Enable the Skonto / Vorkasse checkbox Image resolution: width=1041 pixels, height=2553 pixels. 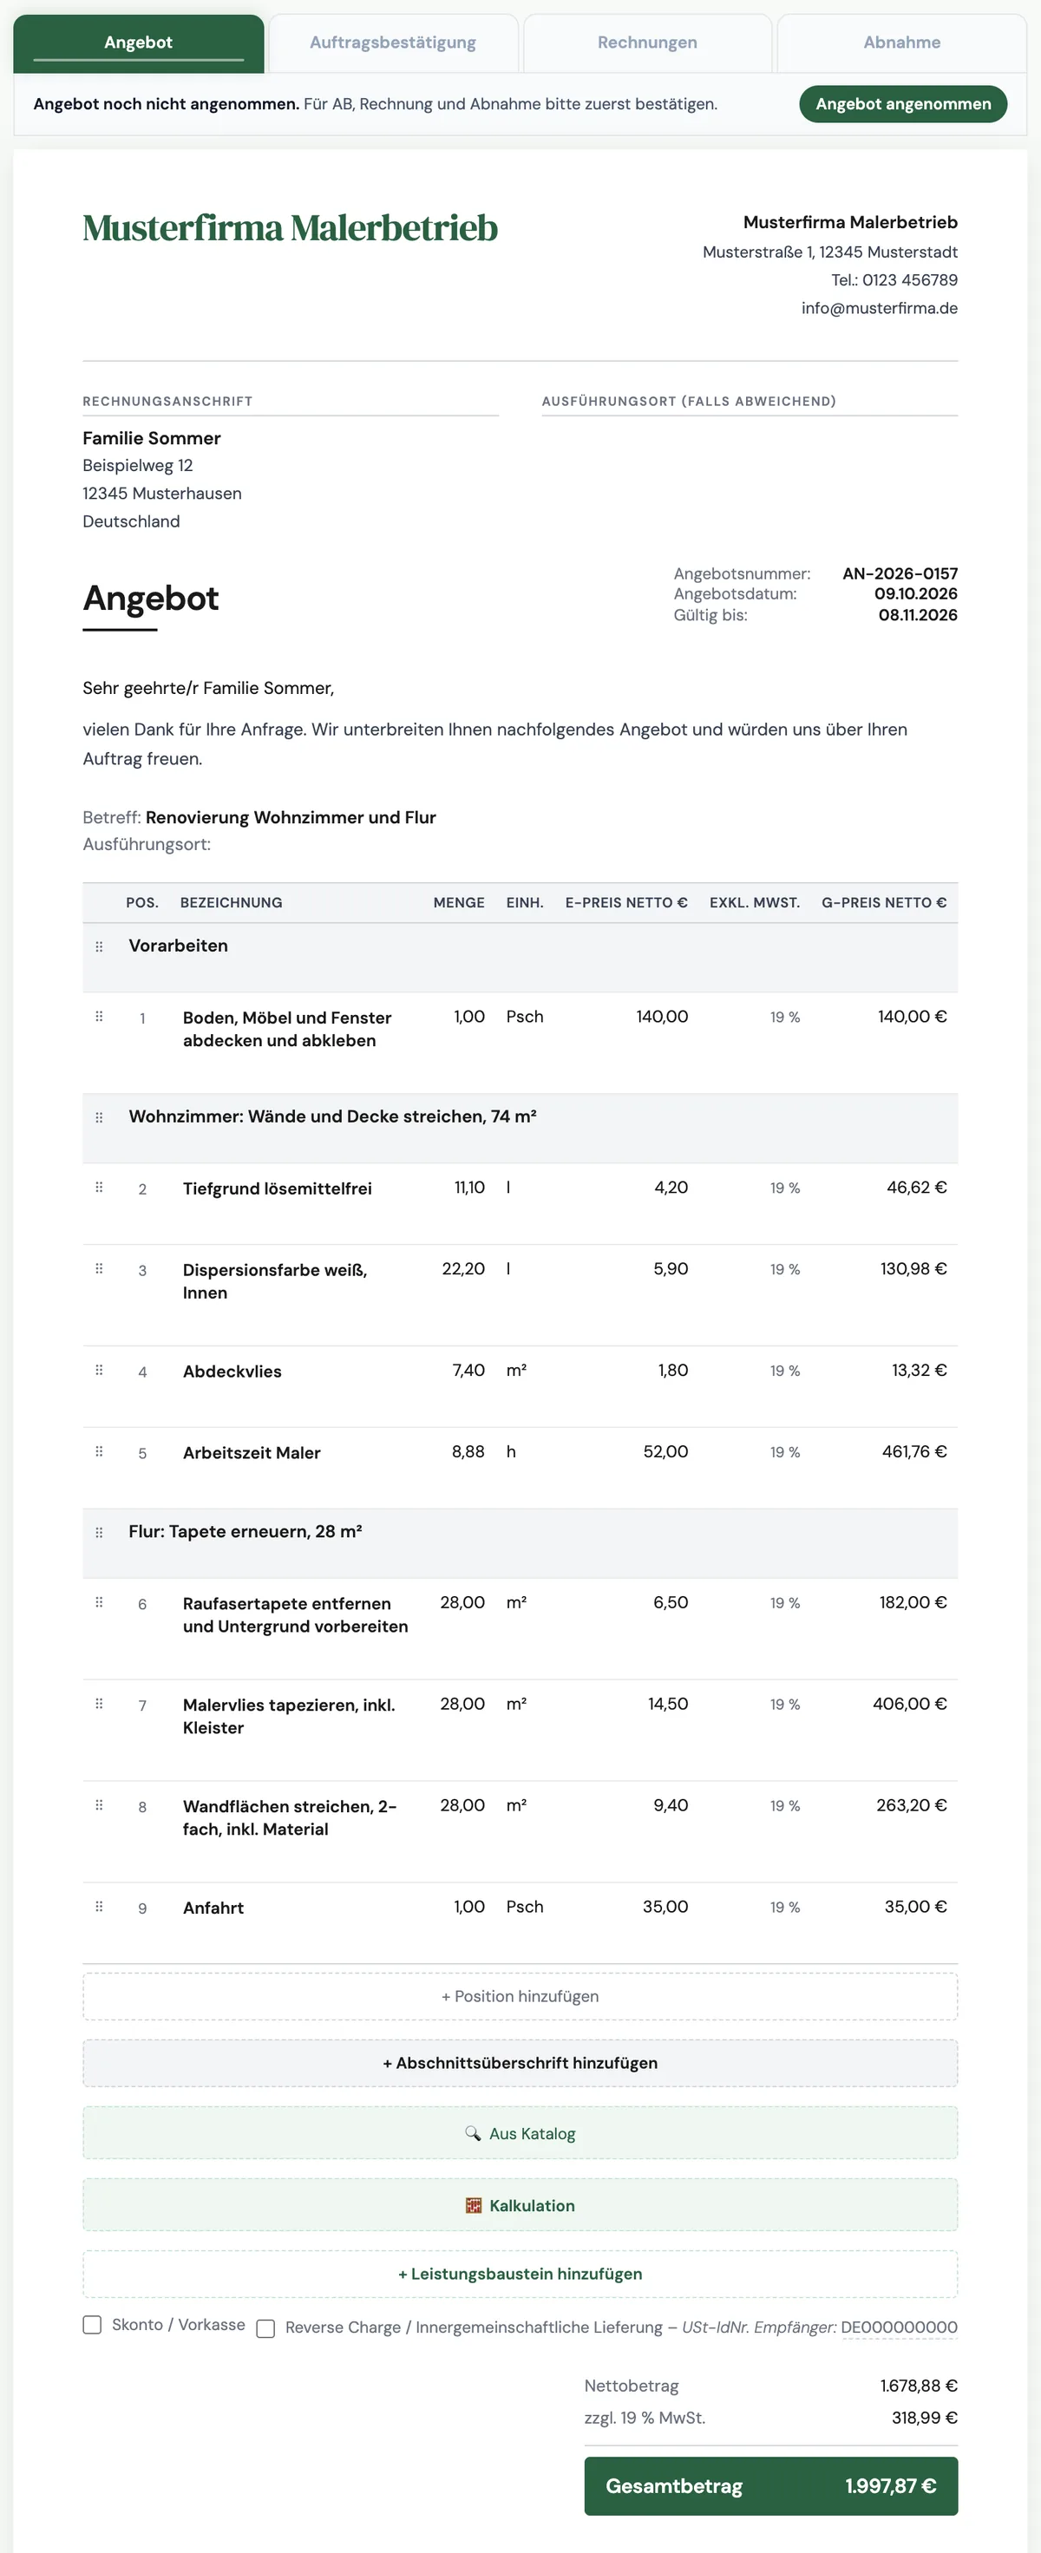(92, 2324)
